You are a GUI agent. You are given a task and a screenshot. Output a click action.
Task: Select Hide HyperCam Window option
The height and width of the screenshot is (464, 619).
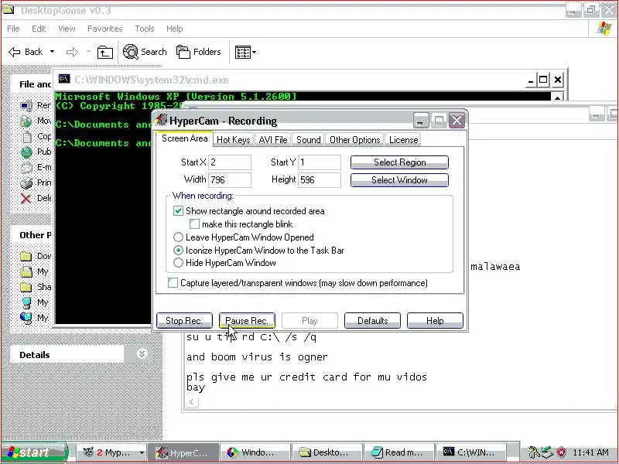(x=178, y=263)
